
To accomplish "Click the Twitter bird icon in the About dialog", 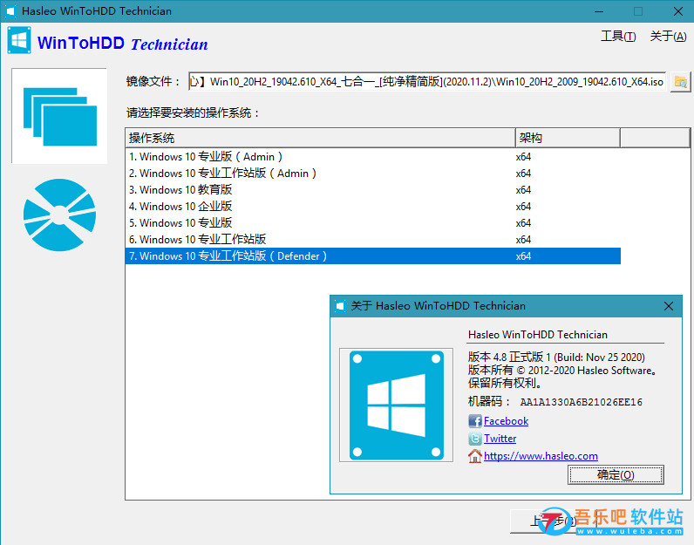I will click(475, 439).
